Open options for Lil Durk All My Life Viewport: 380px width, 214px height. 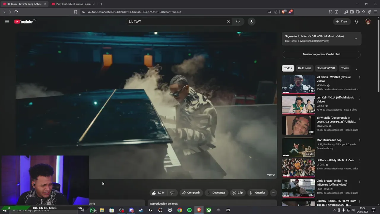[x=360, y=161]
